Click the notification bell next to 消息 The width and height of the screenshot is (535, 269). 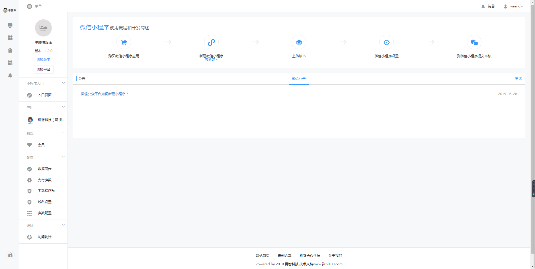coord(483,6)
